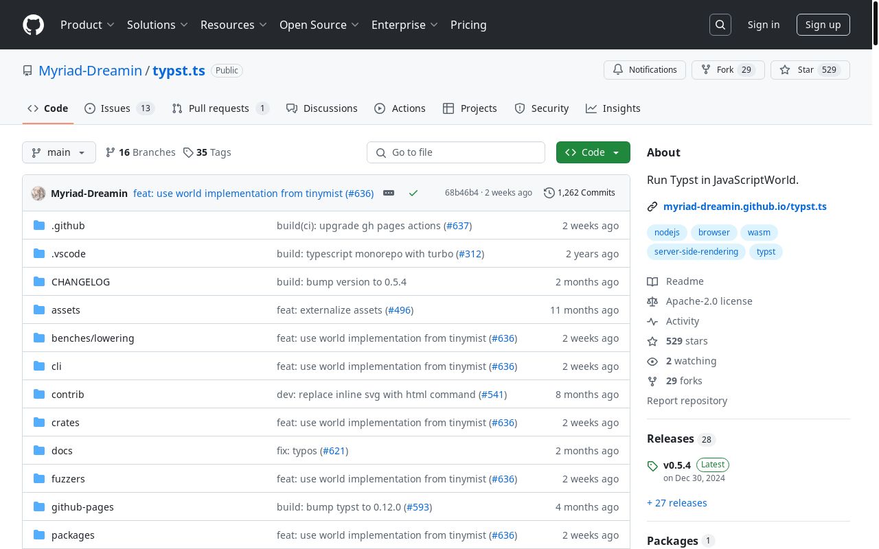
Task: View the 1,262 Commits history
Action: pyautogui.click(x=579, y=193)
